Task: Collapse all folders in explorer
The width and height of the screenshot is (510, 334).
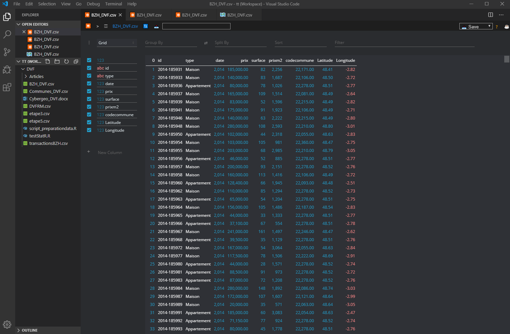Action: pyautogui.click(x=76, y=61)
